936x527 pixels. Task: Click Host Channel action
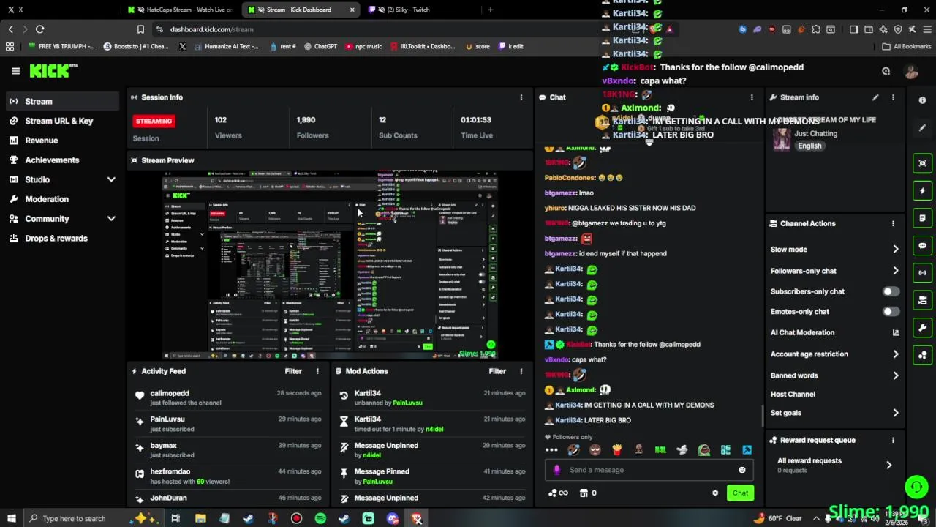(793, 394)
